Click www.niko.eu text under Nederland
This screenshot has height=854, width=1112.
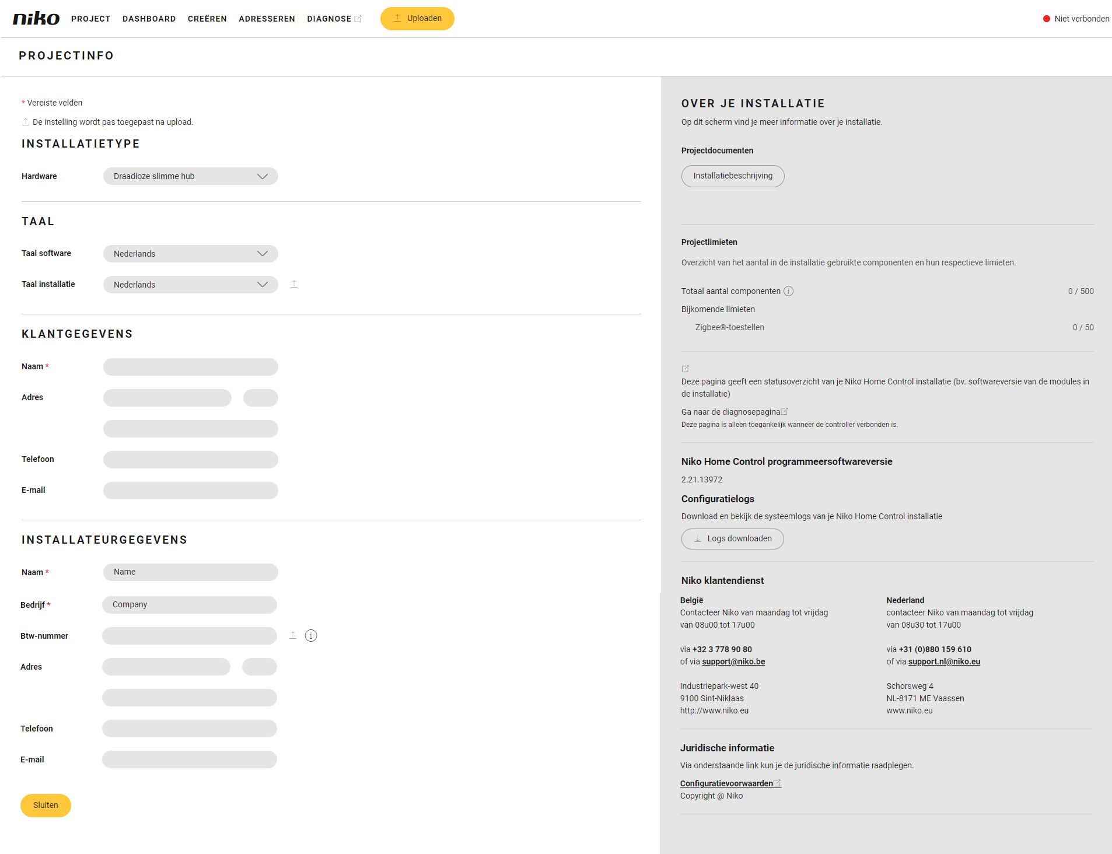[x=910, y=710]
